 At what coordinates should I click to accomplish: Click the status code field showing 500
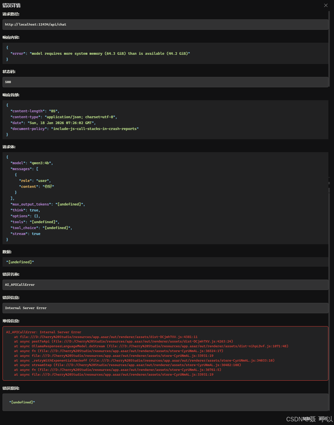point(165,82)
